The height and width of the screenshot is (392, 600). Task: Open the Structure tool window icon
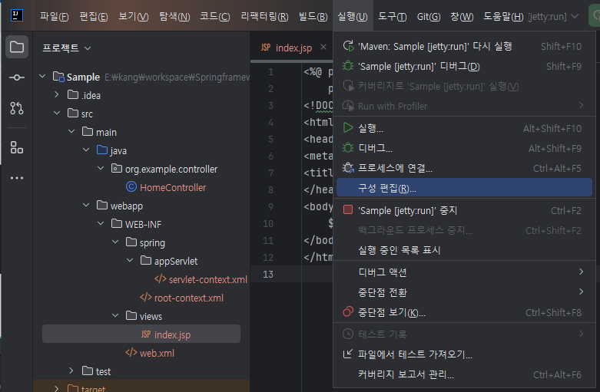[x=17, y=147]
